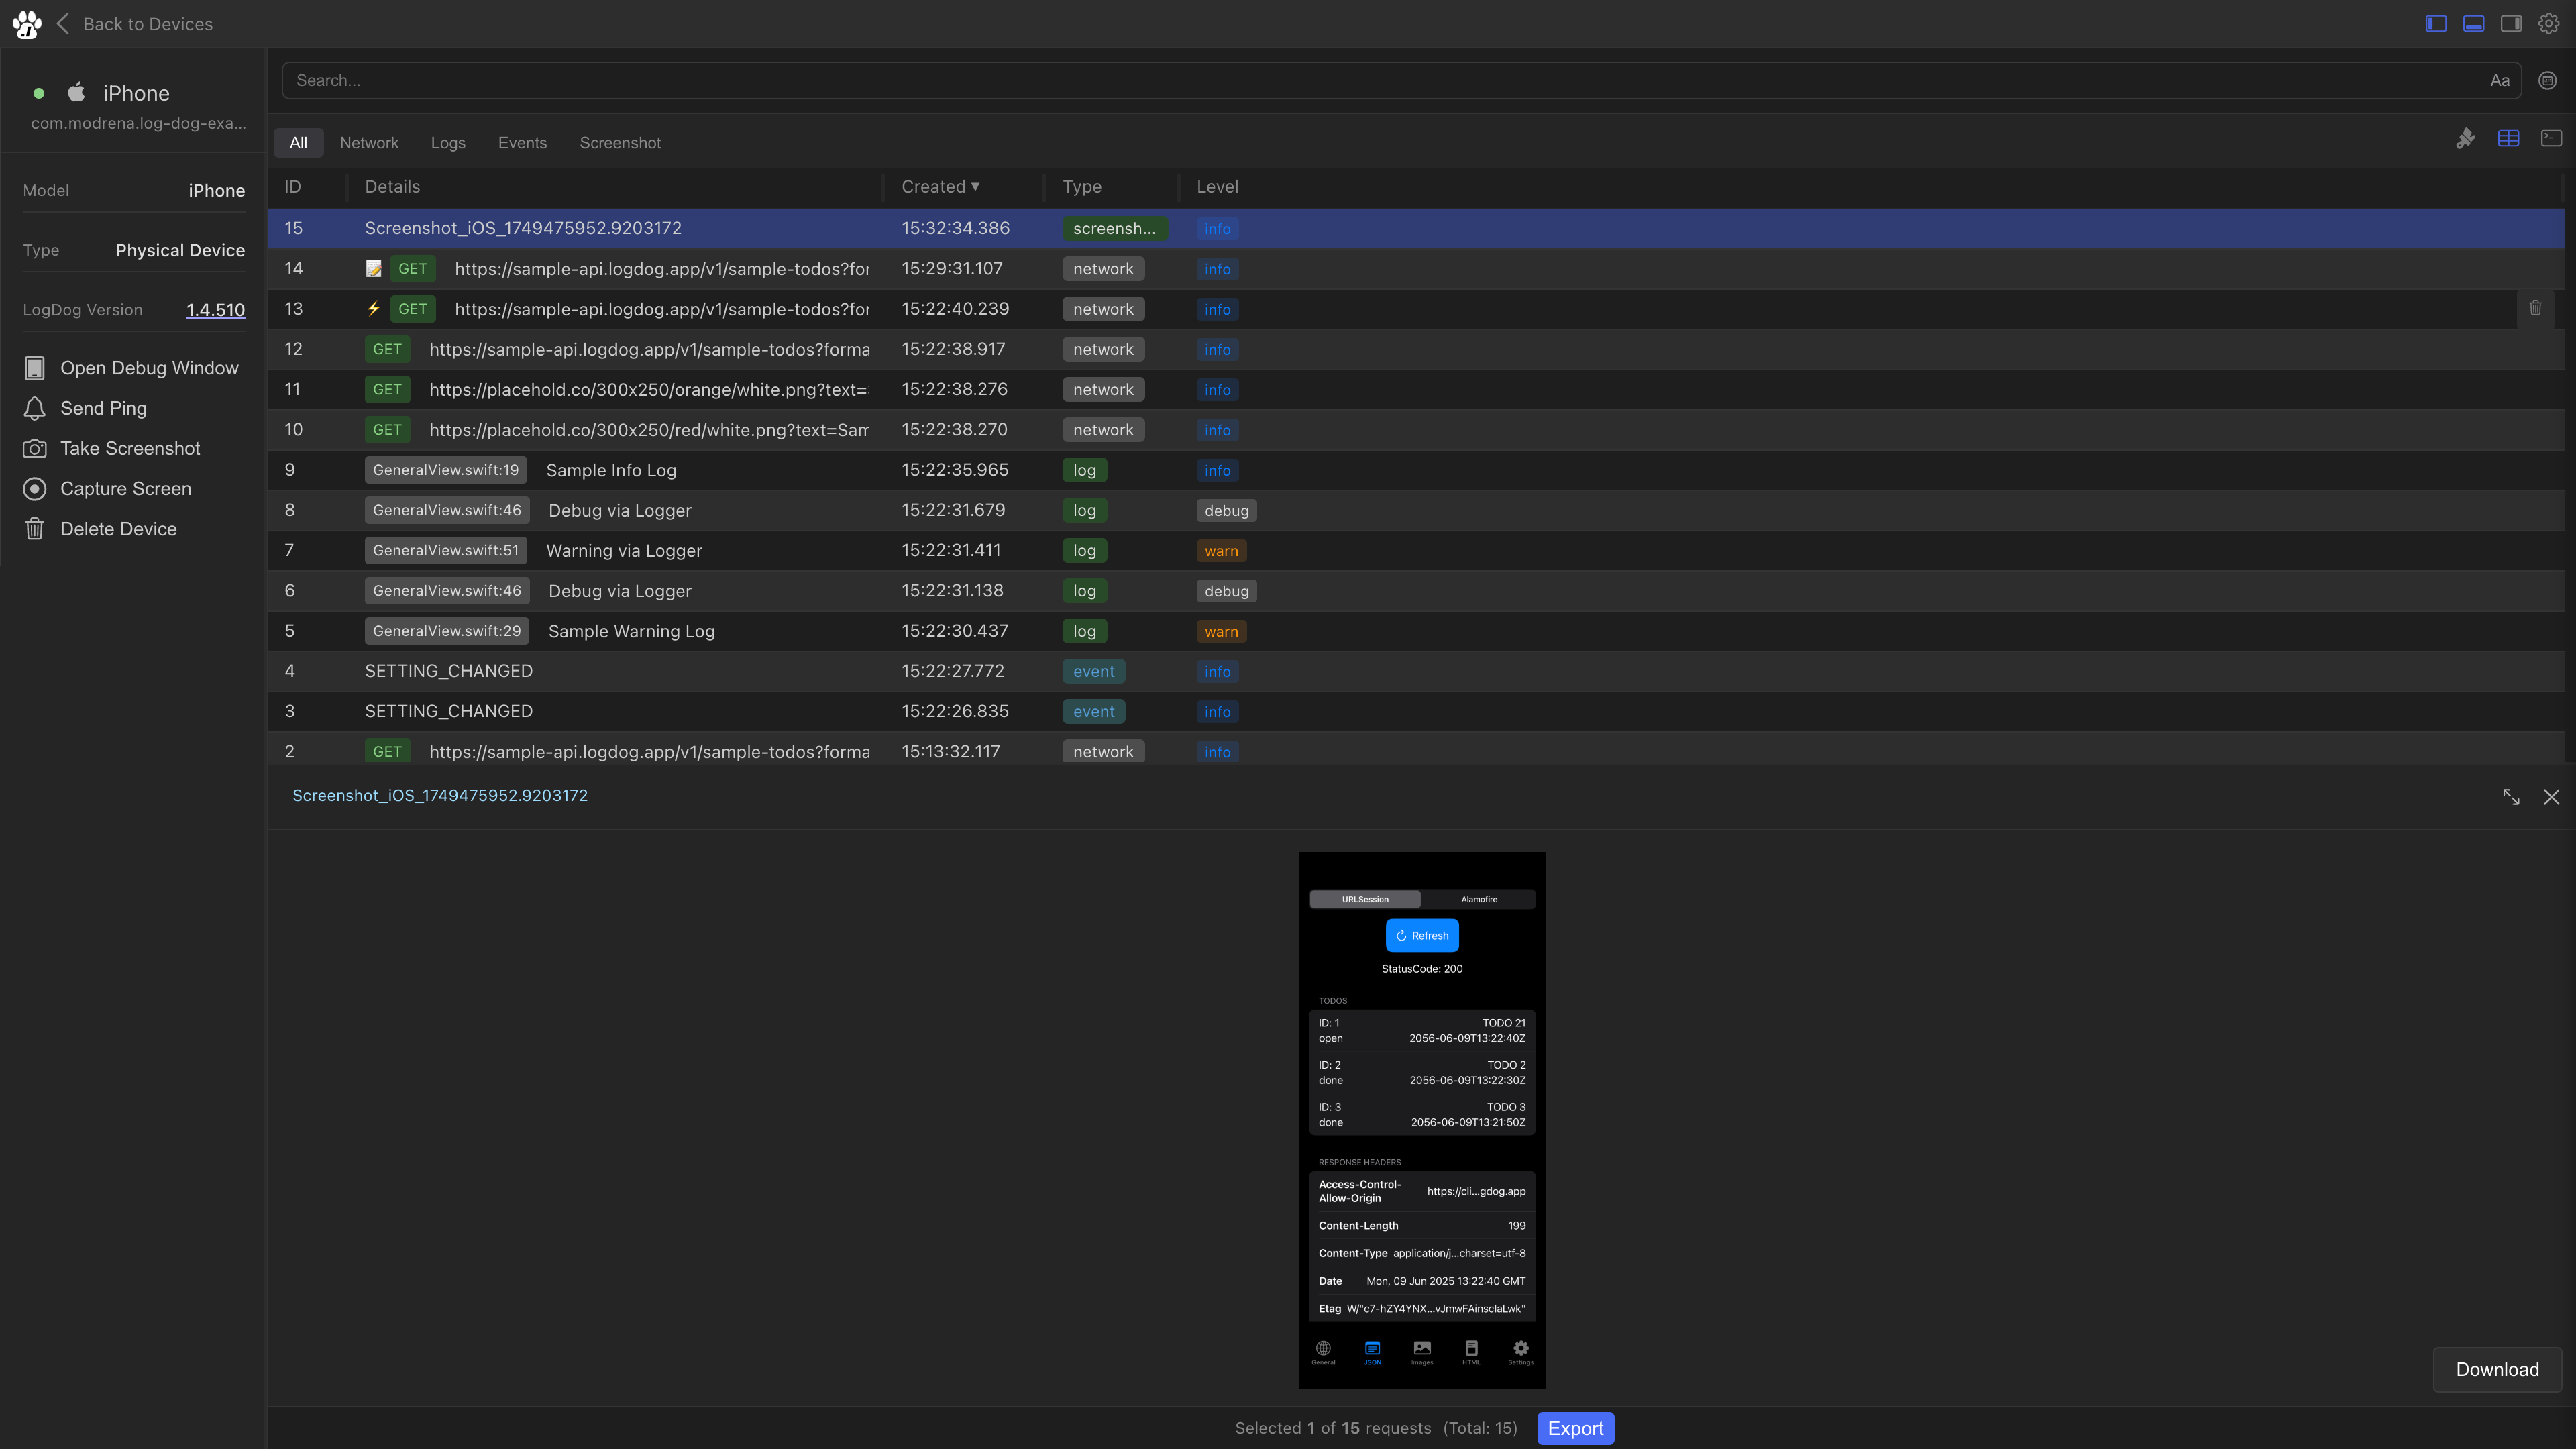The width and height of the screenshot is (2576, 1449).
Task: Expand the detail panel to fullscreen
Action: [x=2511, y=797]
